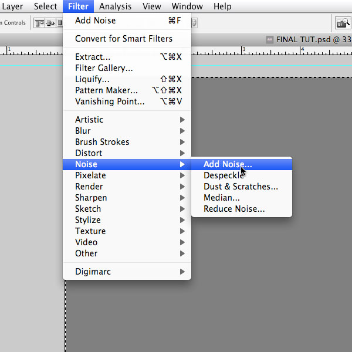Select the highlighted Noise submenu entry
Viewport: 352px width, 352px height.
pos(127,164)
